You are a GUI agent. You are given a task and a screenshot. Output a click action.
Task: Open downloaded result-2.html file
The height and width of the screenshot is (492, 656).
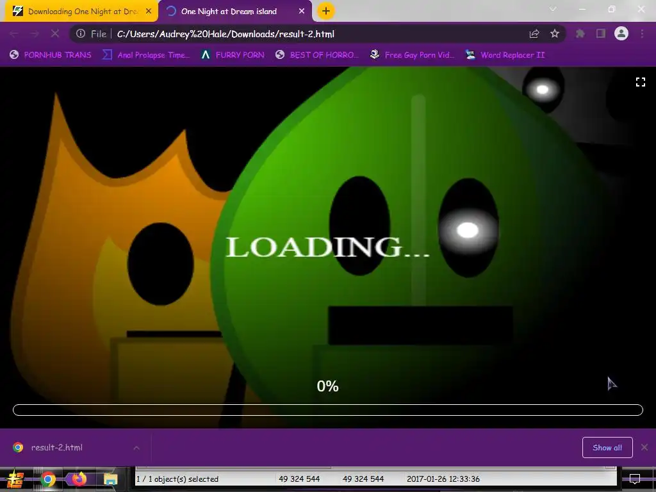click(57, 448)
